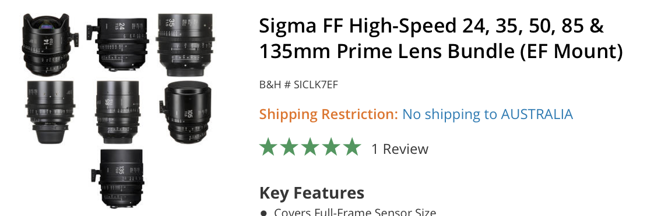Viewport: 654px width, 216px height.
Task: Click the Key Features heading
Action: tap(312, 193)
